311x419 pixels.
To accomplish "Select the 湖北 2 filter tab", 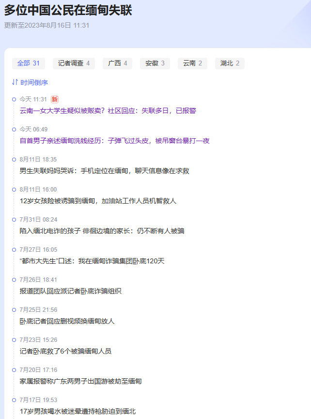I will tap(230, 64).
